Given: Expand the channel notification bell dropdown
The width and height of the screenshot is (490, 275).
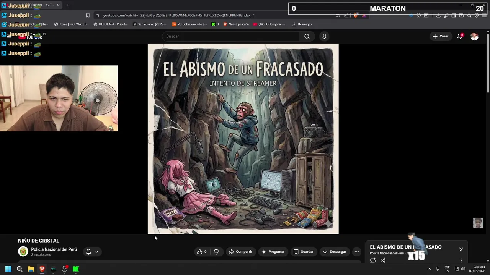Looking at the screenshot, I should click(92, 252).
